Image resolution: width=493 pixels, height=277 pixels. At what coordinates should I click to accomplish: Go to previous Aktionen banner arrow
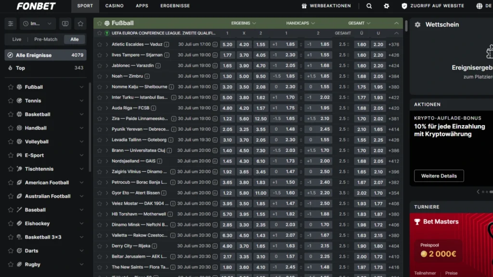[478, 191]
